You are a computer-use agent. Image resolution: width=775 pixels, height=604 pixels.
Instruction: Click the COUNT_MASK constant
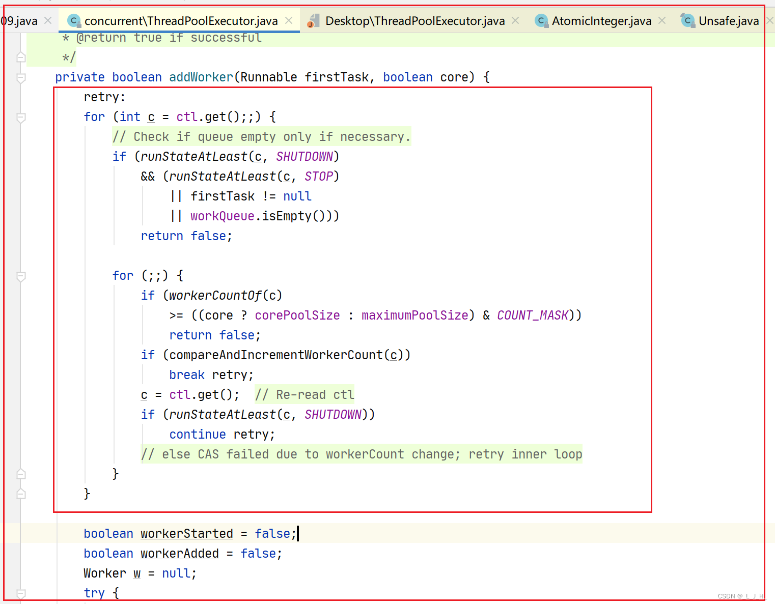(533, 315)
